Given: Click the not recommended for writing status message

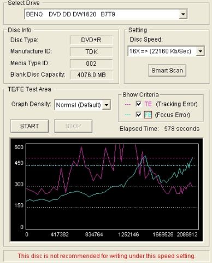Looking at the screenshot, I should coord(107,256).
